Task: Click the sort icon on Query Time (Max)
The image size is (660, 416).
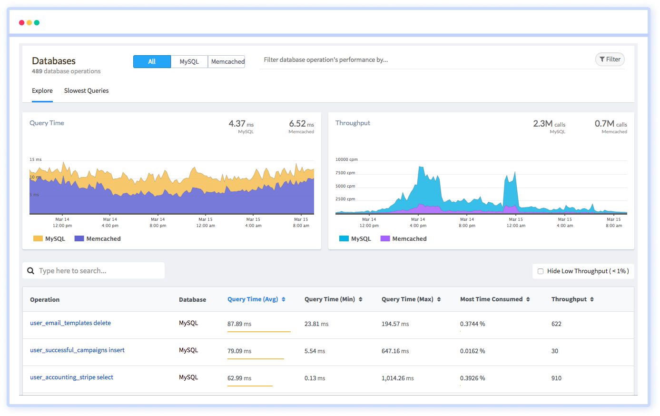Action: click(440, 299)
